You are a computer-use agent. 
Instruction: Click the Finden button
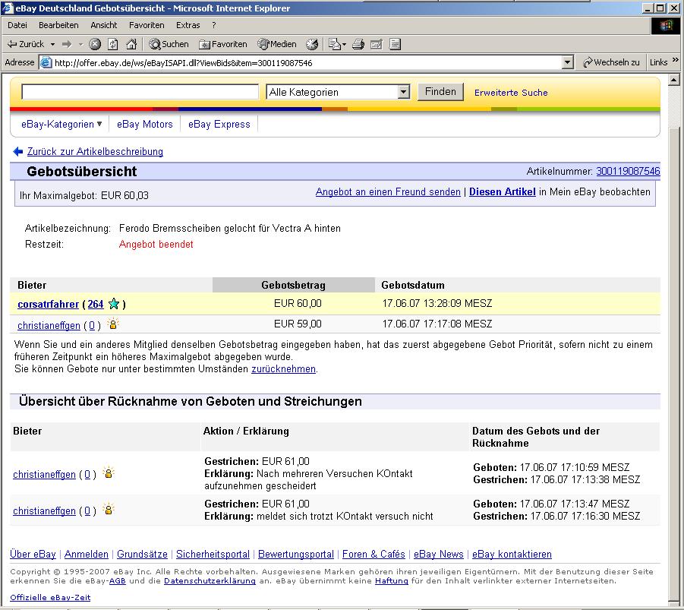coord(440,92)
